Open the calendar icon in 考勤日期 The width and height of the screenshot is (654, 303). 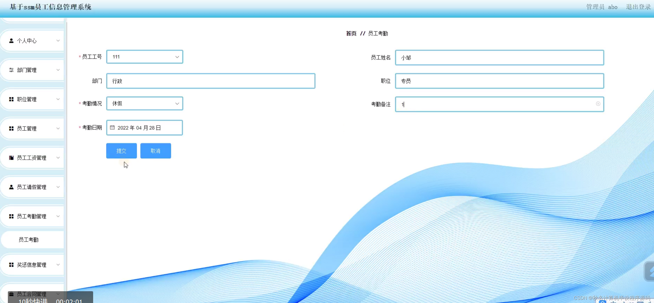(x=112, y=128)
